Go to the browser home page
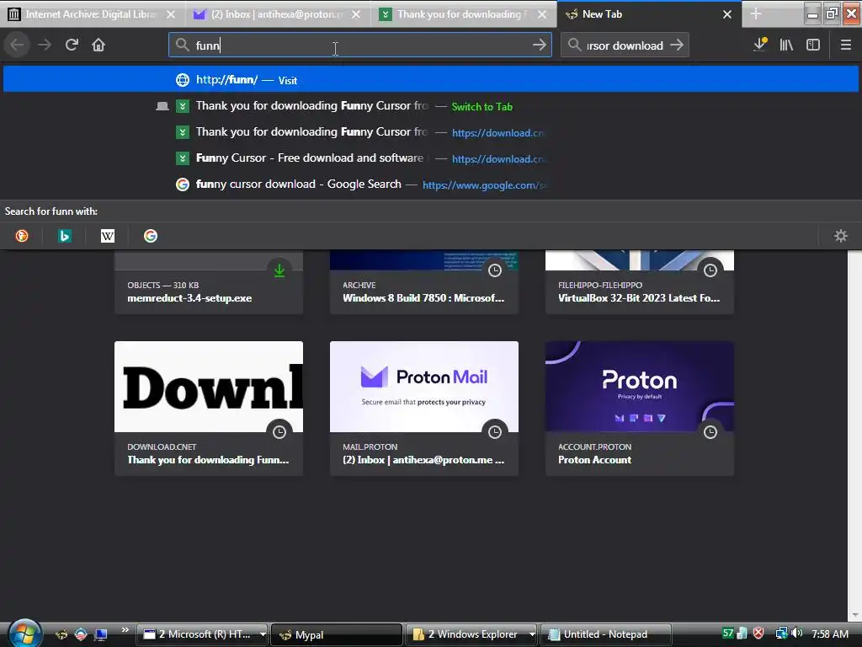Image resolution: width=862 pixels, height=647 pixels. click(x=98, y=45)
